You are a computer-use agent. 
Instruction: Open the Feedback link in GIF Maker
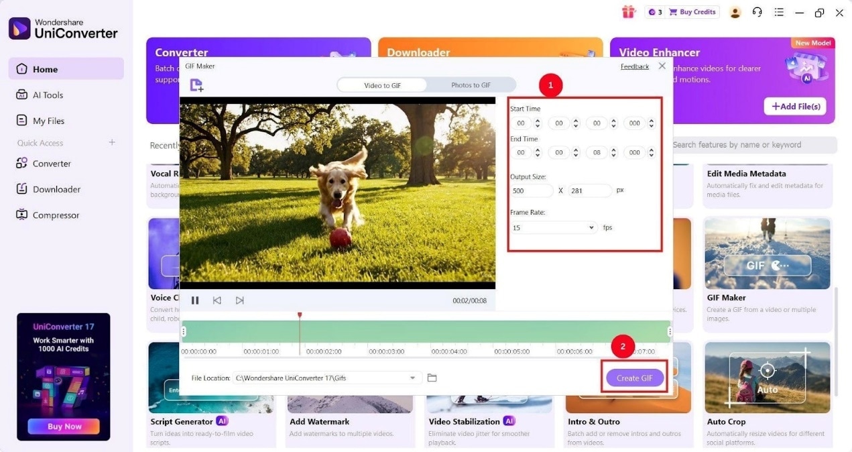634,66
